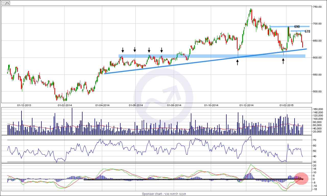Viewport: 327px width, 196px height.
Task: Click the 01-04-2014 date axis label
Action: click(x=102, y=105)
